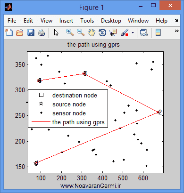The width and height of the screenshot is (184, 193).
Task: Select the Edit Plot arrow tool
Action: point(56,33)
